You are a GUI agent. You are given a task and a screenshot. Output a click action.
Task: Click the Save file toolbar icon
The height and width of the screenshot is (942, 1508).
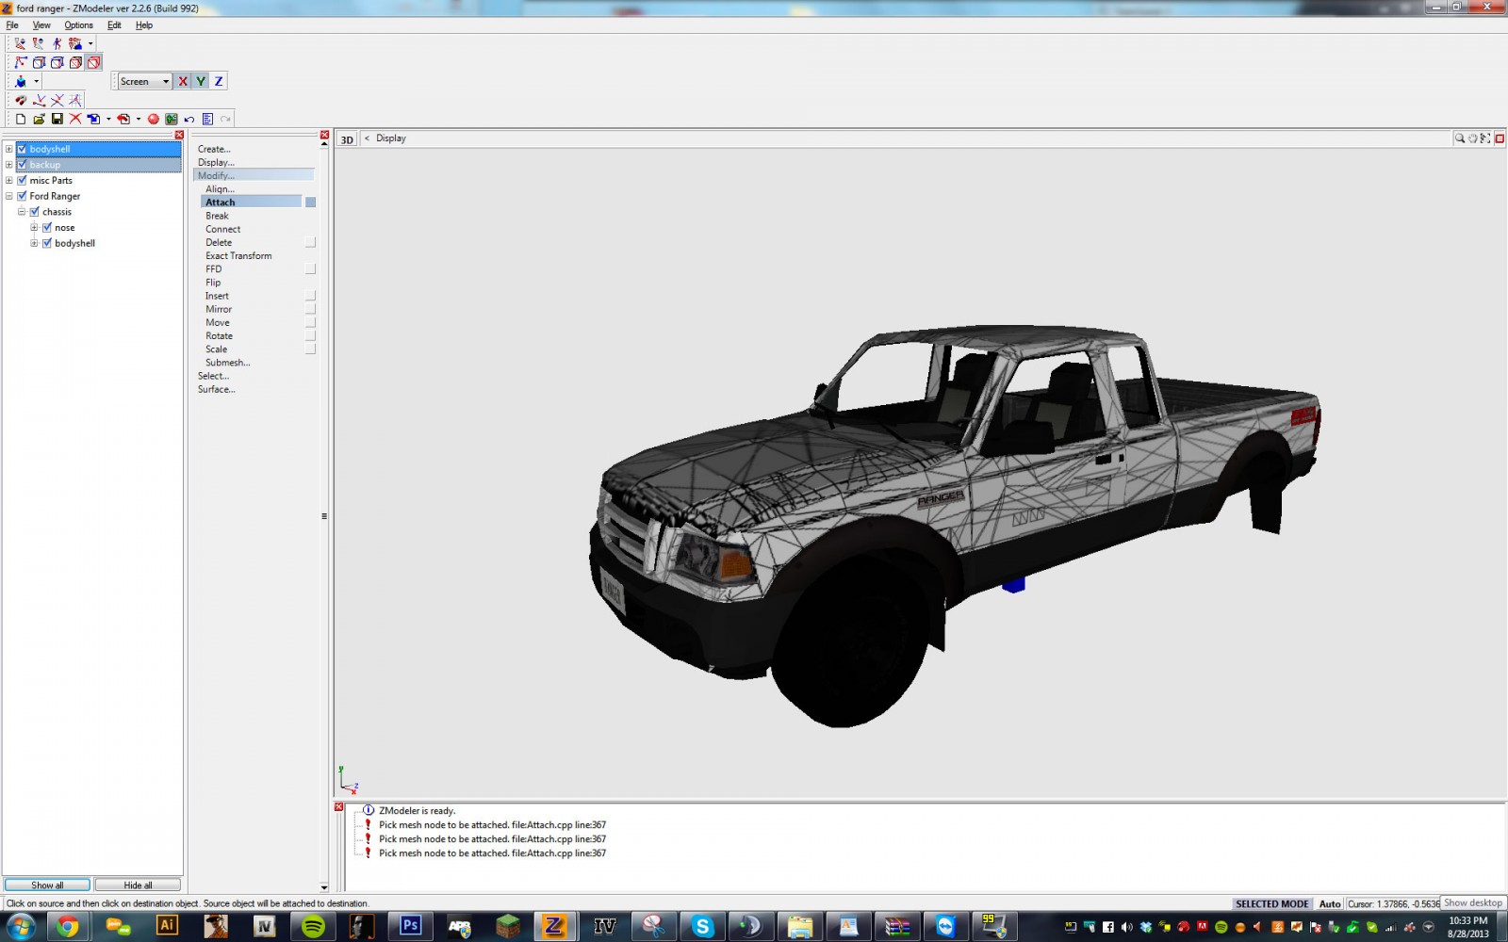click(x=57, y=119)
